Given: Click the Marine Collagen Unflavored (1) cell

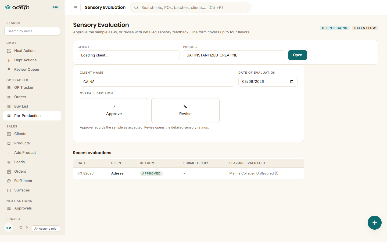Looking at the screenshot, I should (254, 173).
